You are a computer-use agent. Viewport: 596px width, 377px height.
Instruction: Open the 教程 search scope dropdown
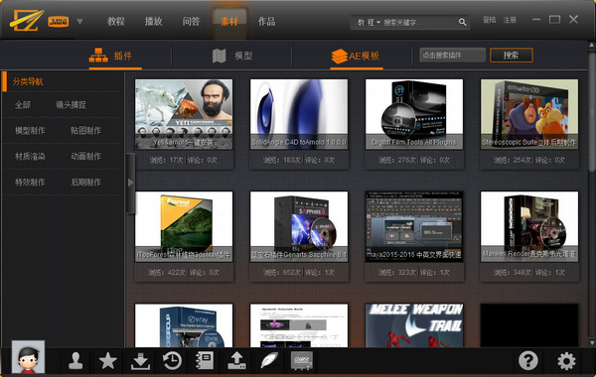click(369, 23)
